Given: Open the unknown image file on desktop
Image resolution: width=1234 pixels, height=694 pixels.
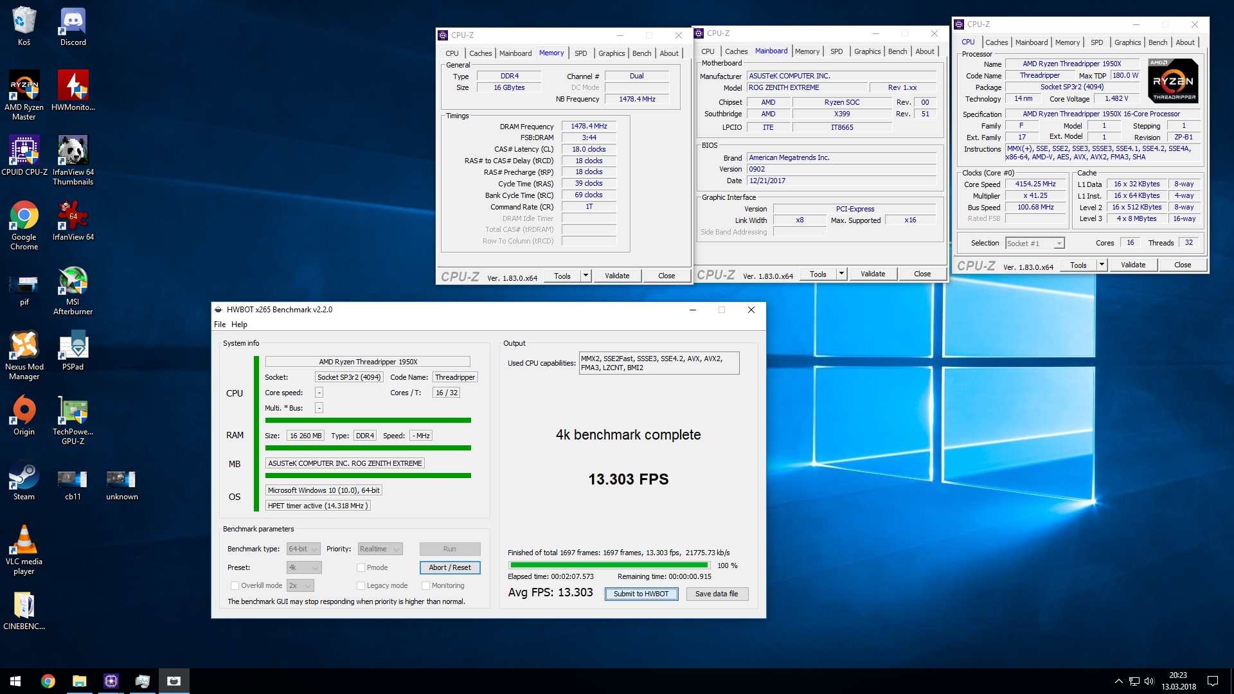Looking at the screenshot, I should tap(121, 485).
